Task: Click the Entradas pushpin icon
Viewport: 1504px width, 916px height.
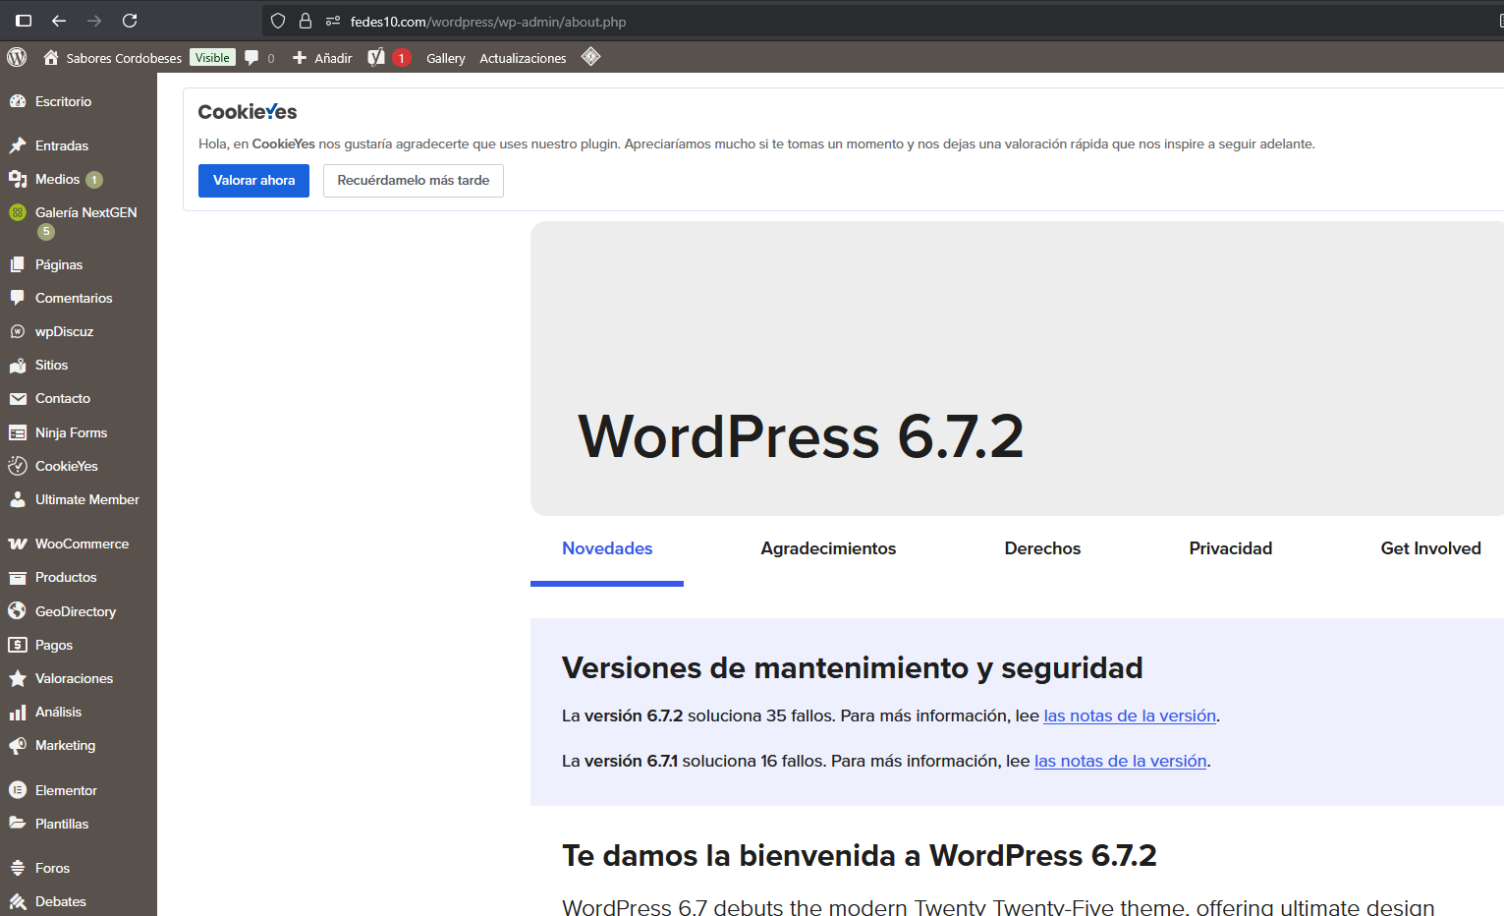Action: (x=18, y=145)
